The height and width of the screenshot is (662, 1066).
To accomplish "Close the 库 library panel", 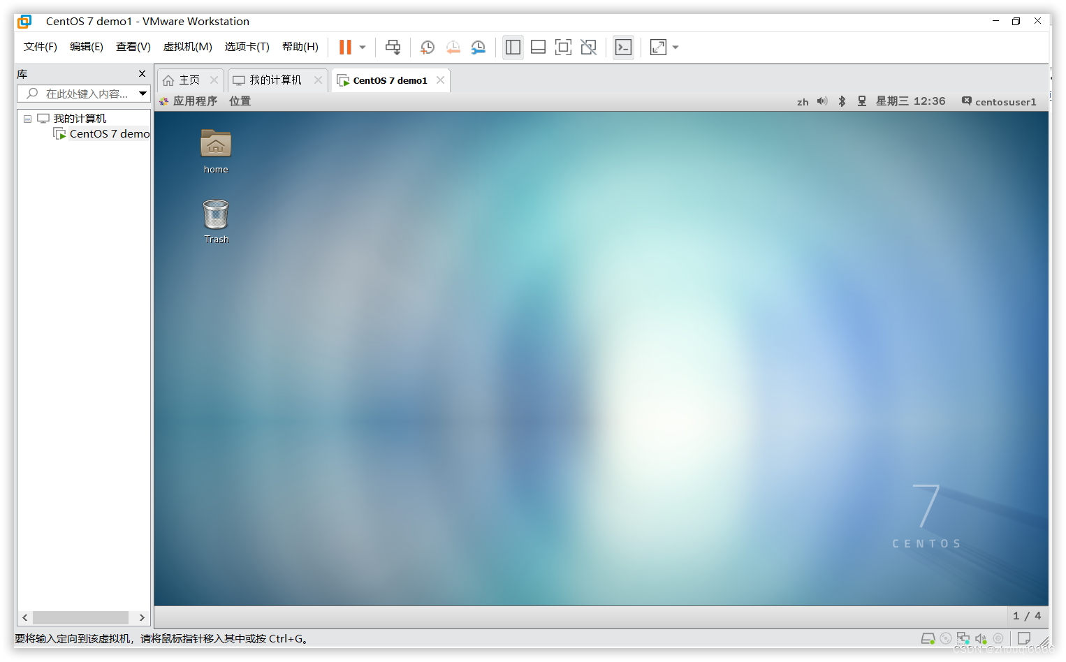I will click(142, 74).
